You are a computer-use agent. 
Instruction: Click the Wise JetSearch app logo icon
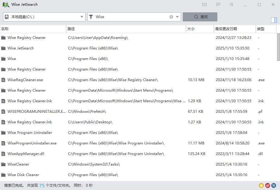[x=6, y=5]
